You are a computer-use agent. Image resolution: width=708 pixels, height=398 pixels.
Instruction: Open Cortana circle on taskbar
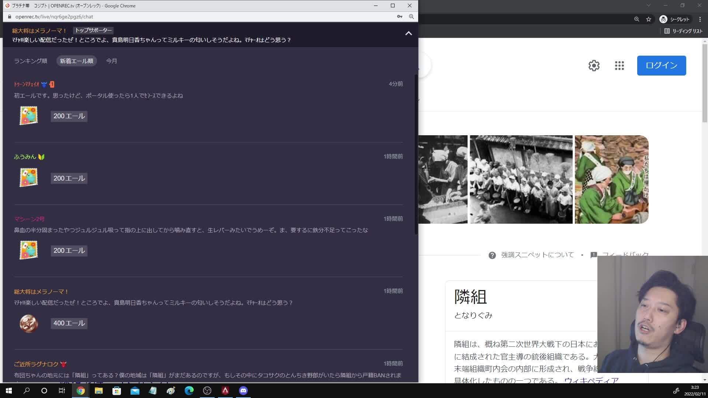pyautogui.click(x=44, y=391)
